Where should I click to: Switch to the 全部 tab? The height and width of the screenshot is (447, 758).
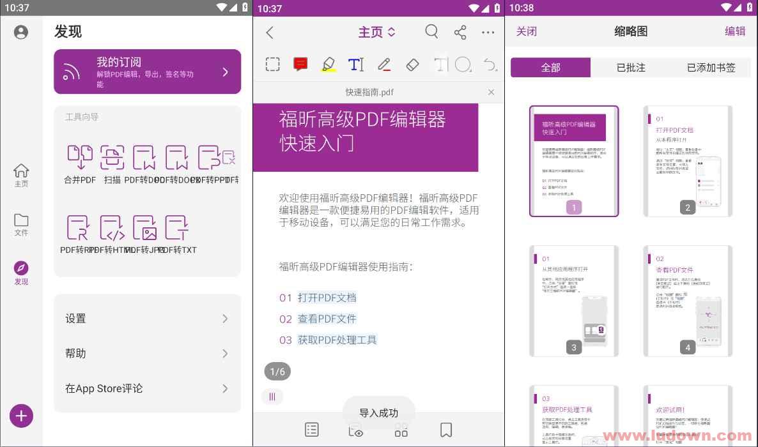point(551,68)
